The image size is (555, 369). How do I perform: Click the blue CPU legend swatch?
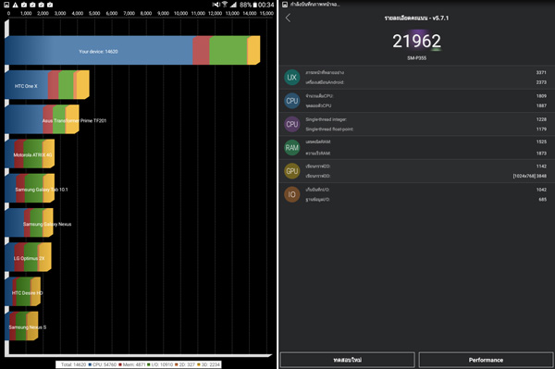click(x=90, y=364)
